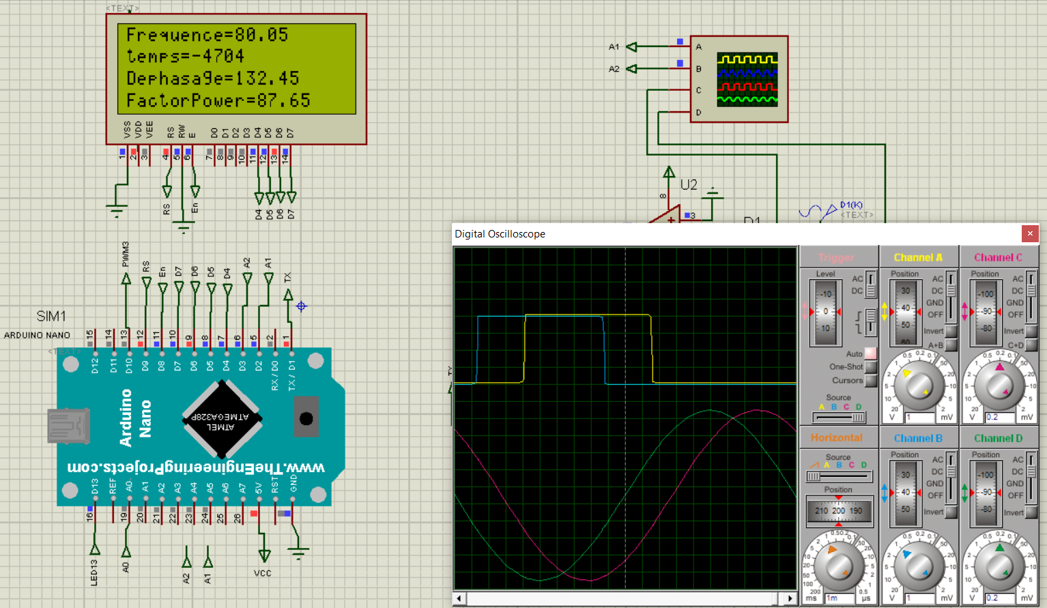Click the Trigger Source channel slider
The height and width of the screenshot is (608, 1047).
pos(839,418)
